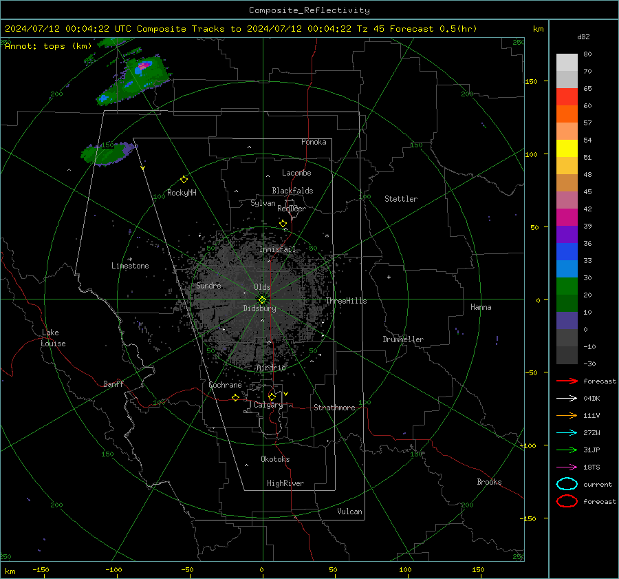Click the blue 36 dBZ color swatch

[567, 251]
